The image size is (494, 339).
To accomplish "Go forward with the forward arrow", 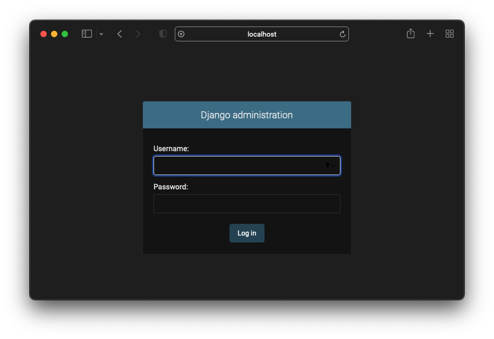I will [x=138, y=34].
